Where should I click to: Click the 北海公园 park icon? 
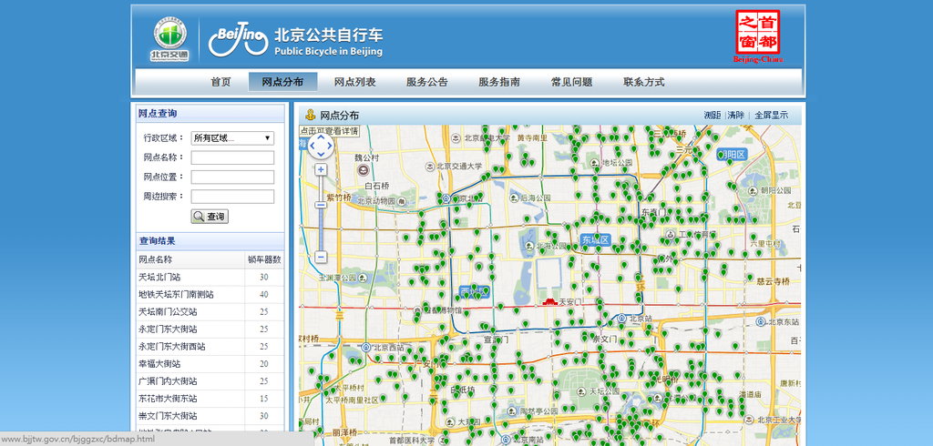click(x=529, y=245)
